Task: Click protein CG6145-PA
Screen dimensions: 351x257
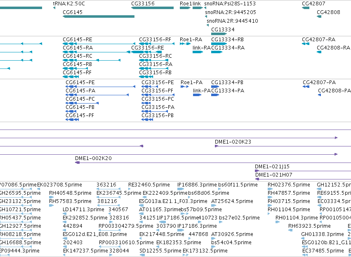Action: pyautogui.click(x=97, y=95)
